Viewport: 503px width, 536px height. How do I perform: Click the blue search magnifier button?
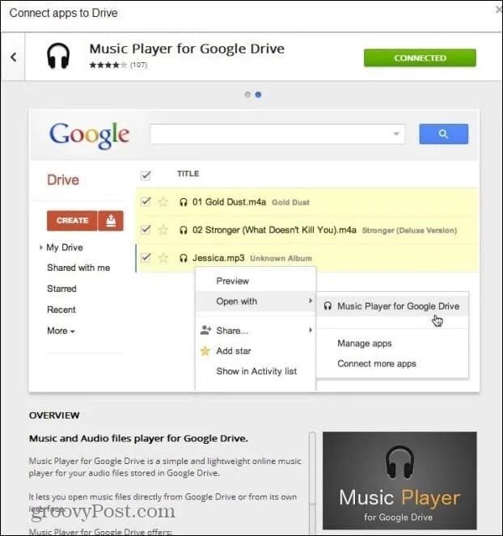pyautogui.click(x=443, y=134)
